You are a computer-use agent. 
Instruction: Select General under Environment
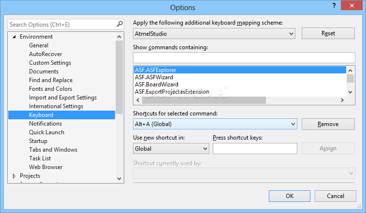pyautogui.click(x=39, y=45)
